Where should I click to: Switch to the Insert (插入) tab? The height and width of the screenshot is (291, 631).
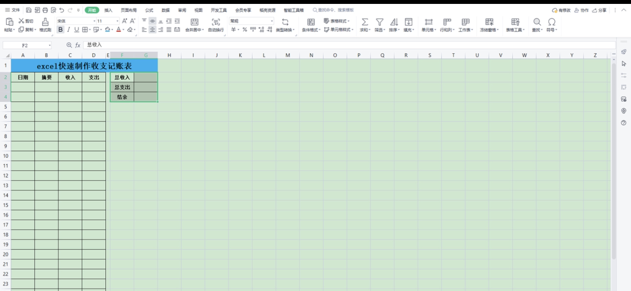108,10
